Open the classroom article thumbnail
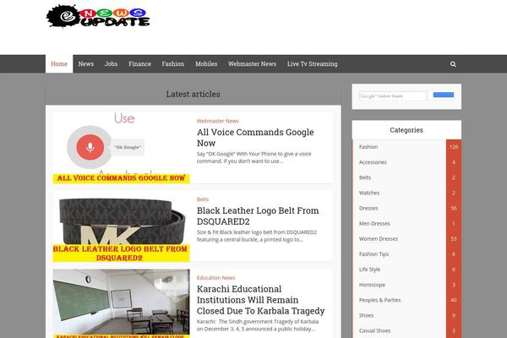507x338 pixels. coord(121,303)
